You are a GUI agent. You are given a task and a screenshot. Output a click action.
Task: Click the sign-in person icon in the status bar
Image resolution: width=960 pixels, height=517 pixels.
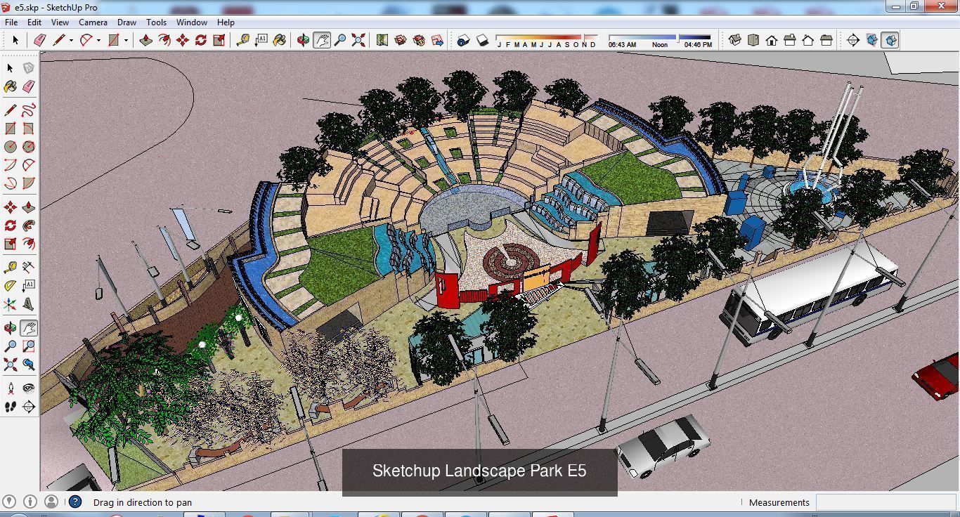tap(51, 502)
